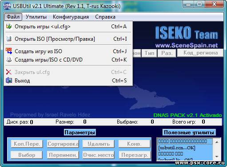Viewport: 227px width, 167px height.
Task: Click the Коп.Пере. button
Action: click(x=27, y=144)
